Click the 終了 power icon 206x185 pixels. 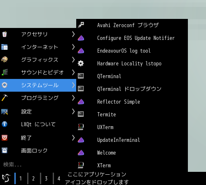click(x=5, y=138)
